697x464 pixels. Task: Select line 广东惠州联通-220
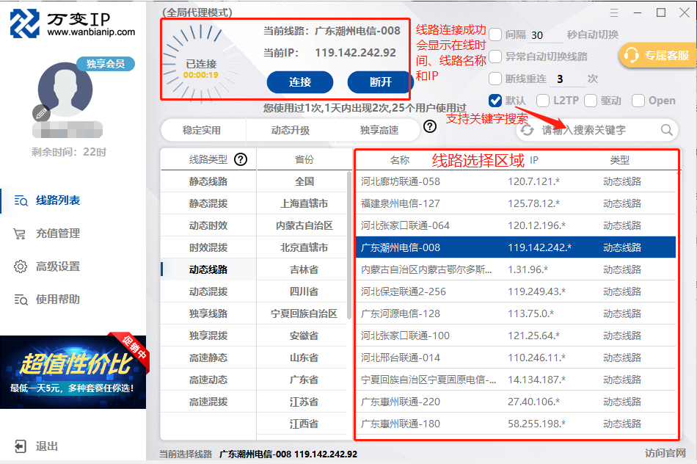(516, 402)
